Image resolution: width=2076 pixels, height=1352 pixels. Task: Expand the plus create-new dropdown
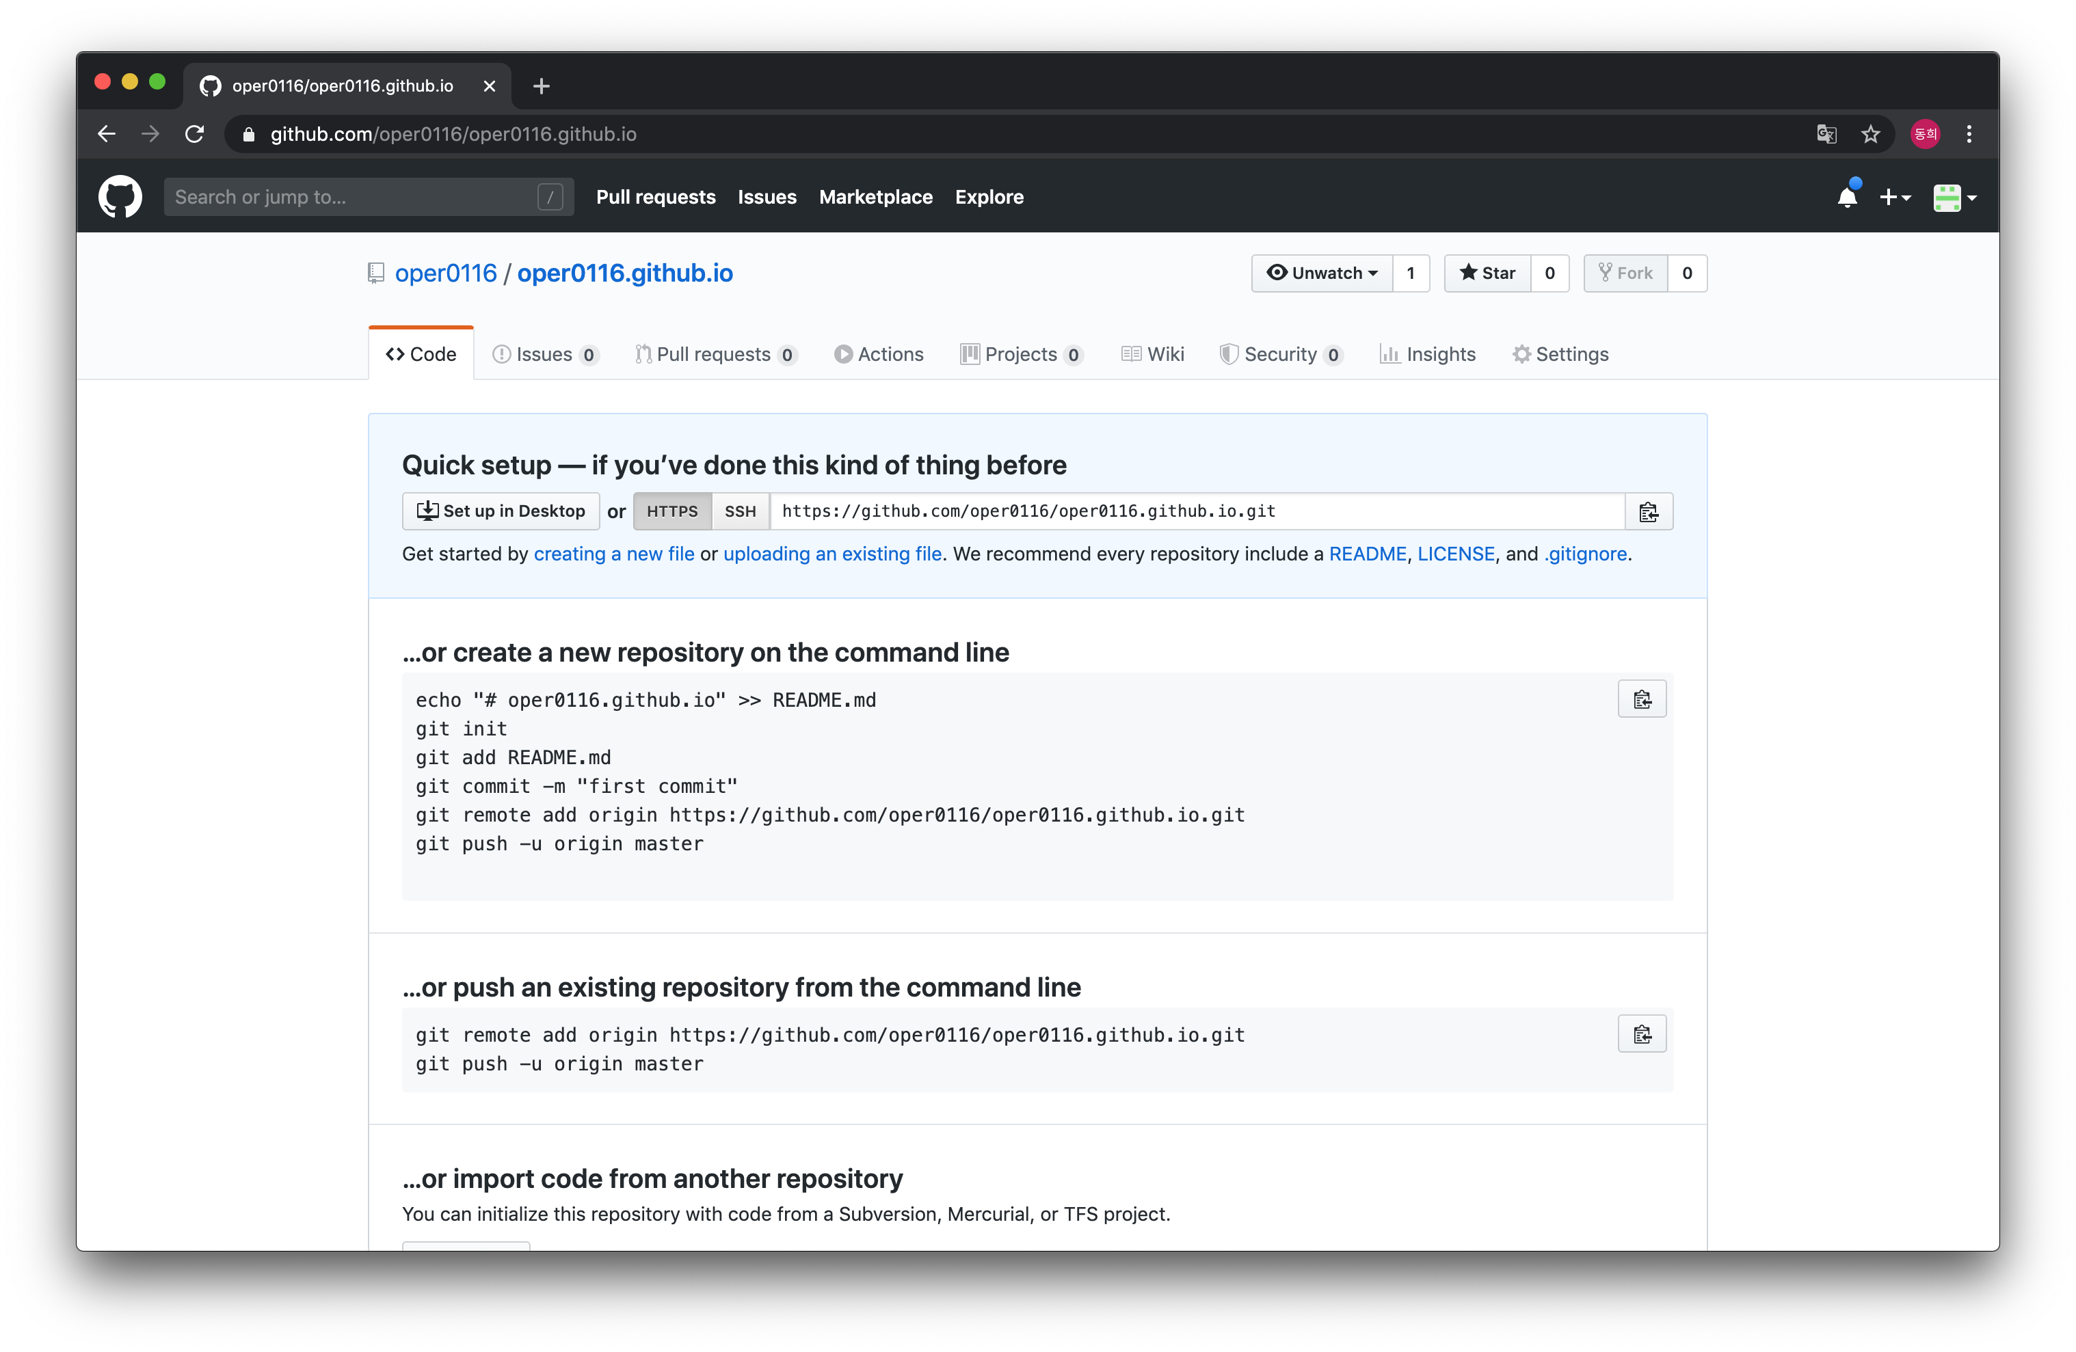pyautogui.click(x=1895, y=198)
